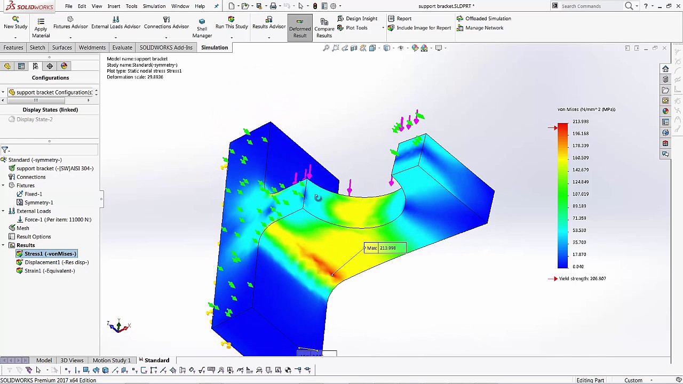This screenshot has width=683, height=384.
Task: Click Zoom to Area icon
Action: (336, 48)
